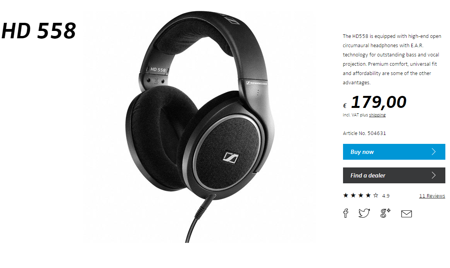The image size is (450, 268).
Task: Click the chevron on Find a dealer
Action: tap(434, 175)
